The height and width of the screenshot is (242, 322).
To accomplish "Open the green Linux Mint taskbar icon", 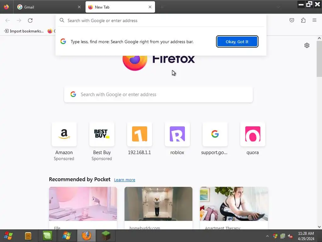I will pyautogui.click(x=47, y=236).
